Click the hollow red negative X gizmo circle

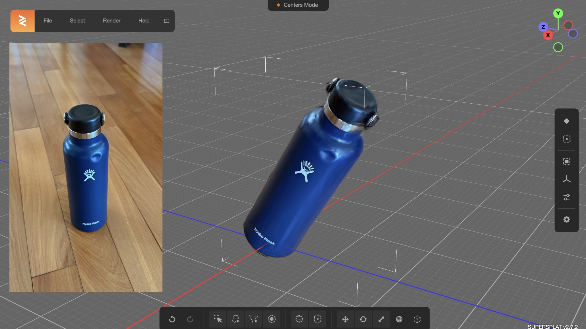pos(568,25)
